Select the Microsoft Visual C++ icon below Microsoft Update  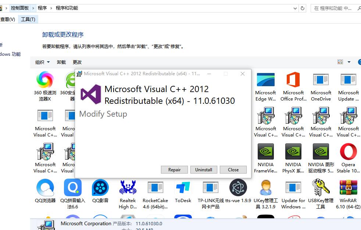tap(349, 116)
